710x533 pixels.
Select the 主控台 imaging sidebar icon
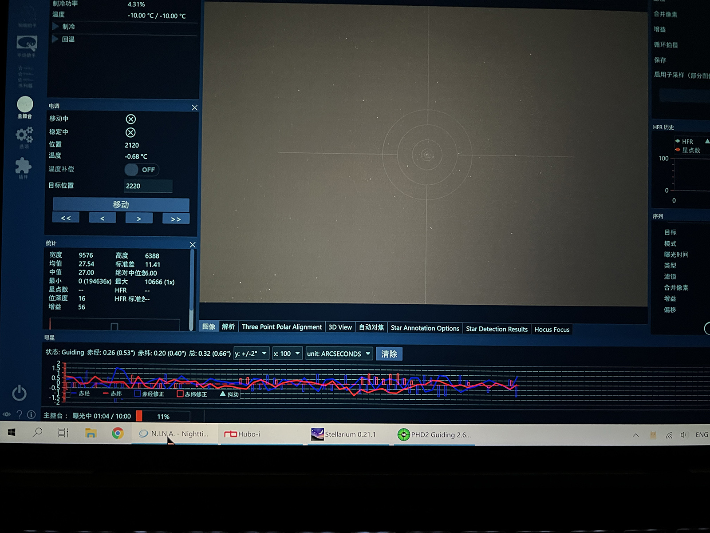25,107
